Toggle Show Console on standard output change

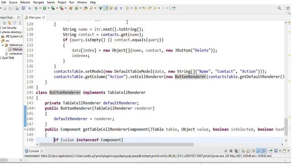click(x=259, y=151)
